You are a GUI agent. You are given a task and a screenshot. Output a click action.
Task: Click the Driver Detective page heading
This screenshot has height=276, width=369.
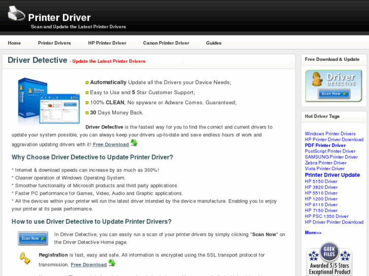pyautogui.click(x=38, y=60)
